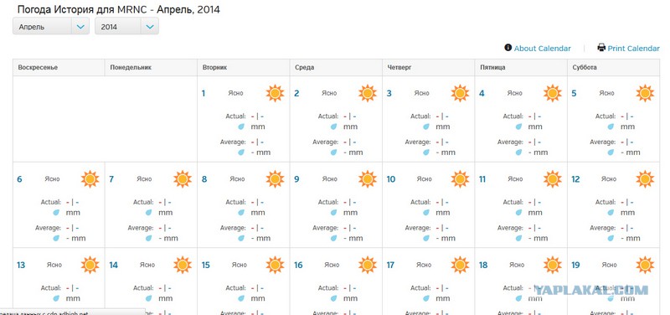Open day 18 of the calendar

(483, 265)
